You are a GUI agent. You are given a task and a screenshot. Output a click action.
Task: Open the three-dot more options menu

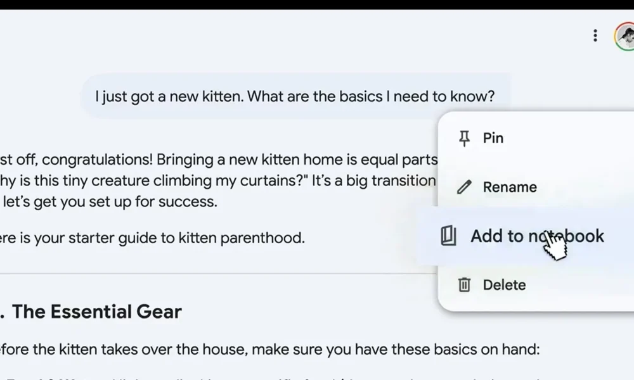pyautogui.click(x=595, y=35)
